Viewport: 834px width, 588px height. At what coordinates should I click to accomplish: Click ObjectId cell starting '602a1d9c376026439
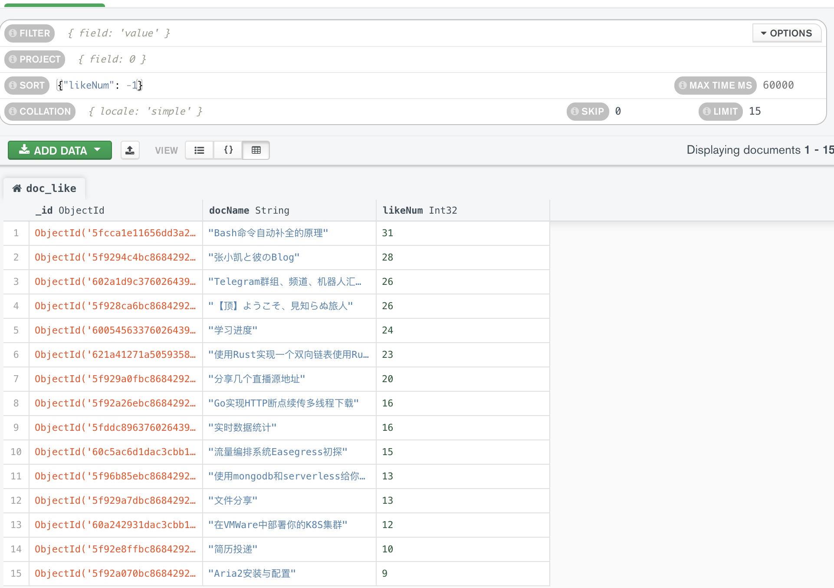(x=116, y=282)
